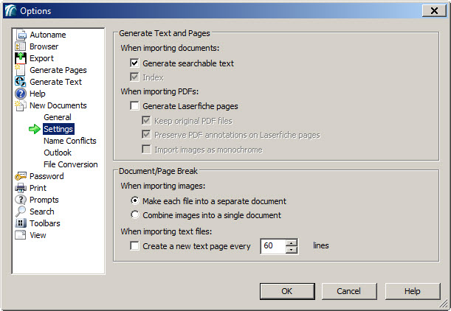Uncheck Generate searchable text

pyautogui.click(x=134, y=63)
